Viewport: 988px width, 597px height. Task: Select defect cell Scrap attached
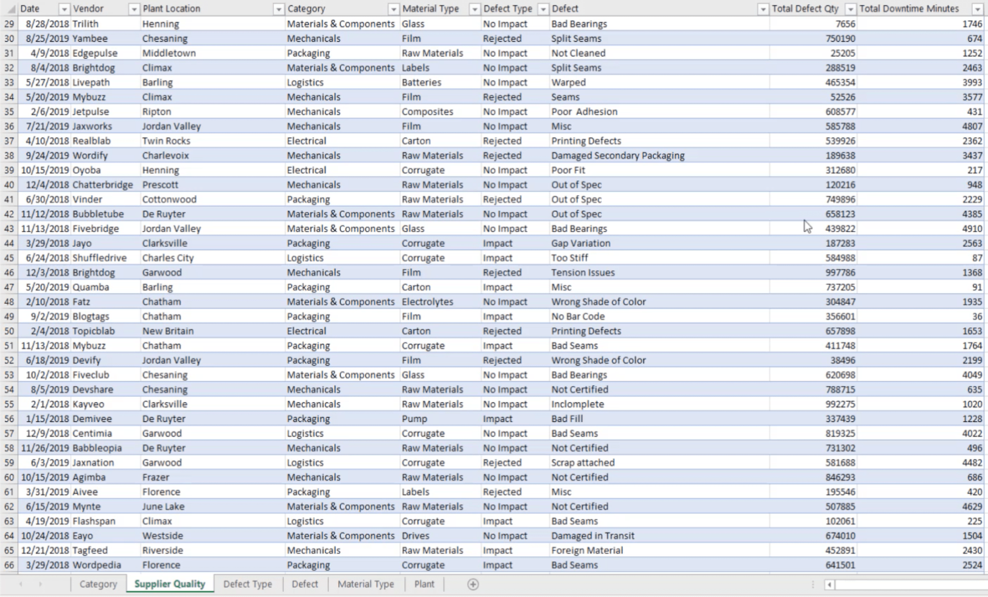click(x=659, y=462)
